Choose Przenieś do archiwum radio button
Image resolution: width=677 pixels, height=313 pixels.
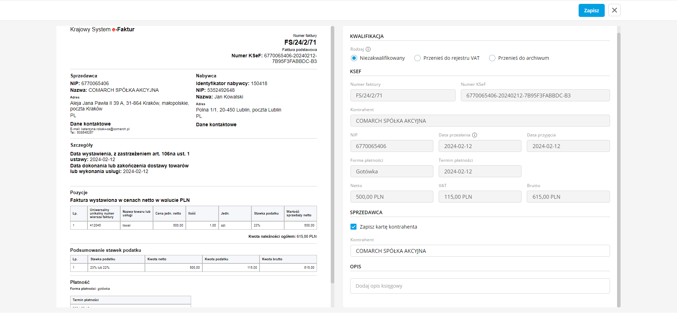(492, 58)
